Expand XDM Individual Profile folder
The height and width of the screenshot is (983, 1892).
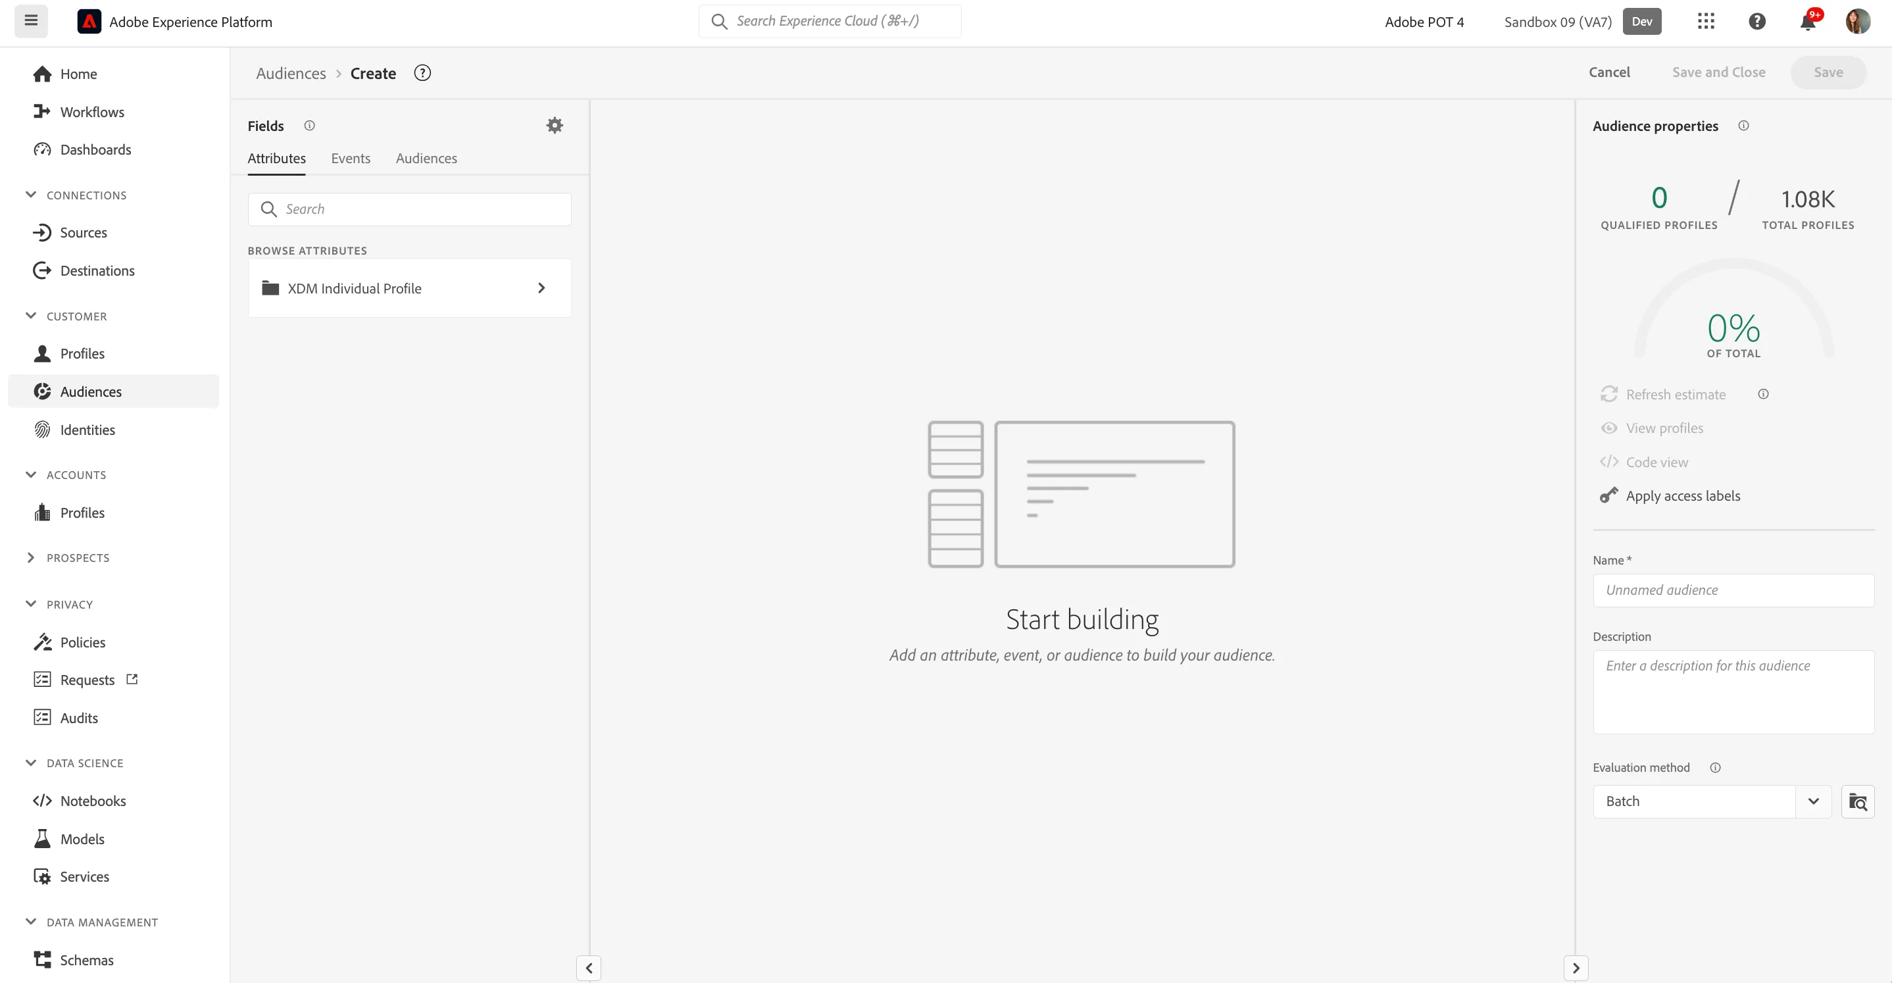coord(409,289)
